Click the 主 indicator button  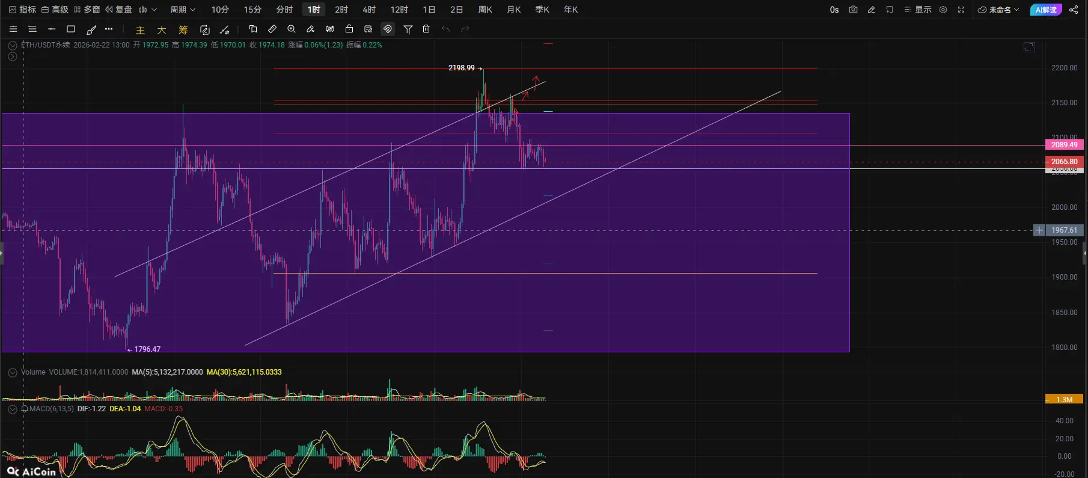pyautogui.click(x=140, y=29)
